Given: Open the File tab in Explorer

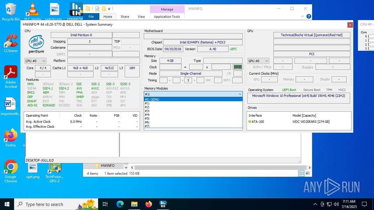Looking at the screenshot, I should point(91,17).
